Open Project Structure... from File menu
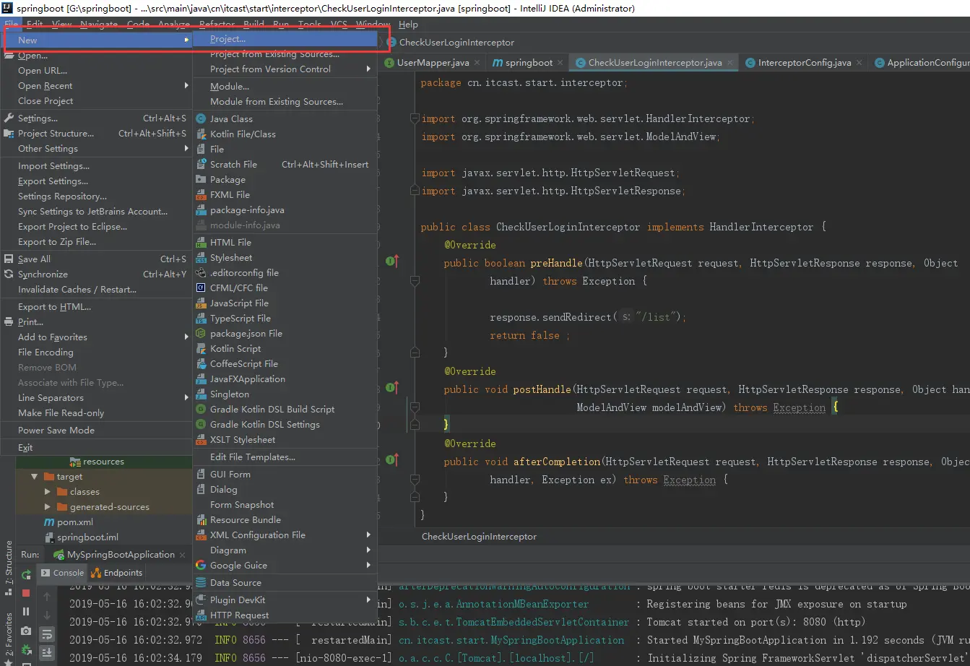This screenshot has height=666, width=970. tap(97, 134)
